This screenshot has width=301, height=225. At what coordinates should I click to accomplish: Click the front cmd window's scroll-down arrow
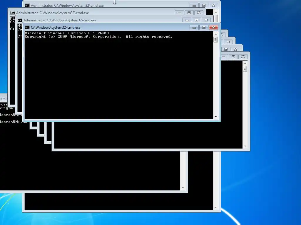pyautogui.click(x=216, y=117)
